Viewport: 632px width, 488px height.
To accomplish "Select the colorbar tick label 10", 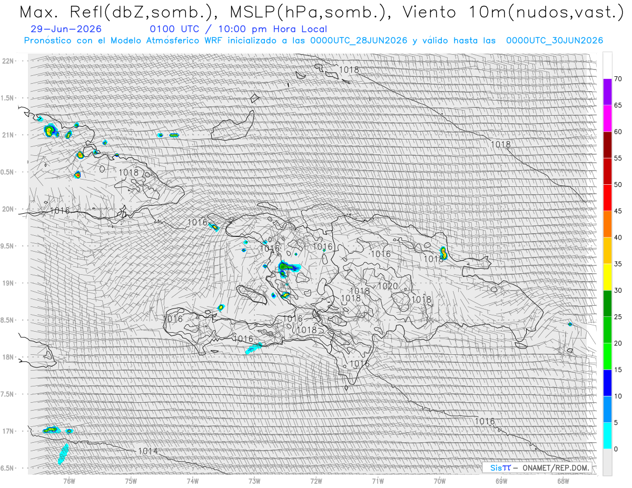I will tap(618, 396).
